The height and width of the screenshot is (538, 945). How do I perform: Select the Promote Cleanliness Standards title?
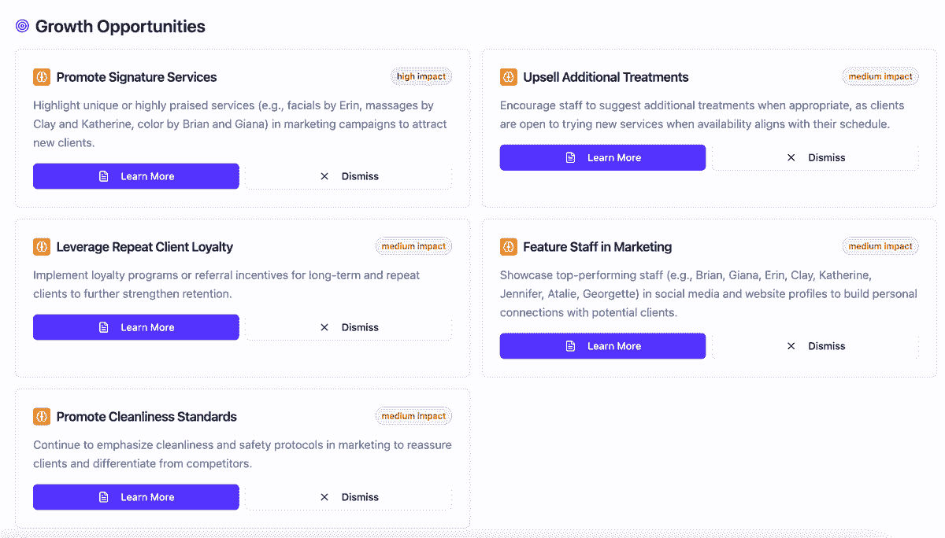pyautogui.click(x=146, y=417)
